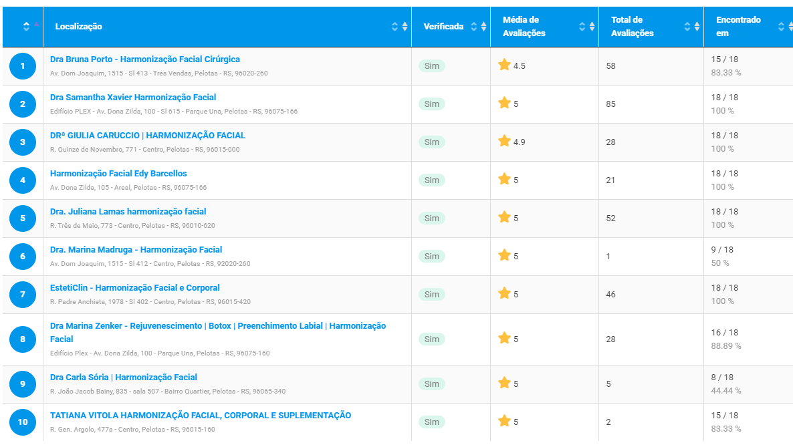
Task: Click the Encontrado em column header
Action: coord(748,27)
